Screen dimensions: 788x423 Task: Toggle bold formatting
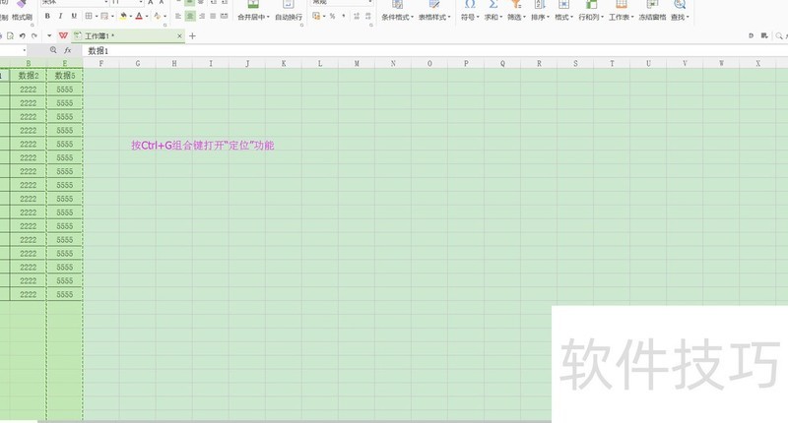click(x=47, y=16)
